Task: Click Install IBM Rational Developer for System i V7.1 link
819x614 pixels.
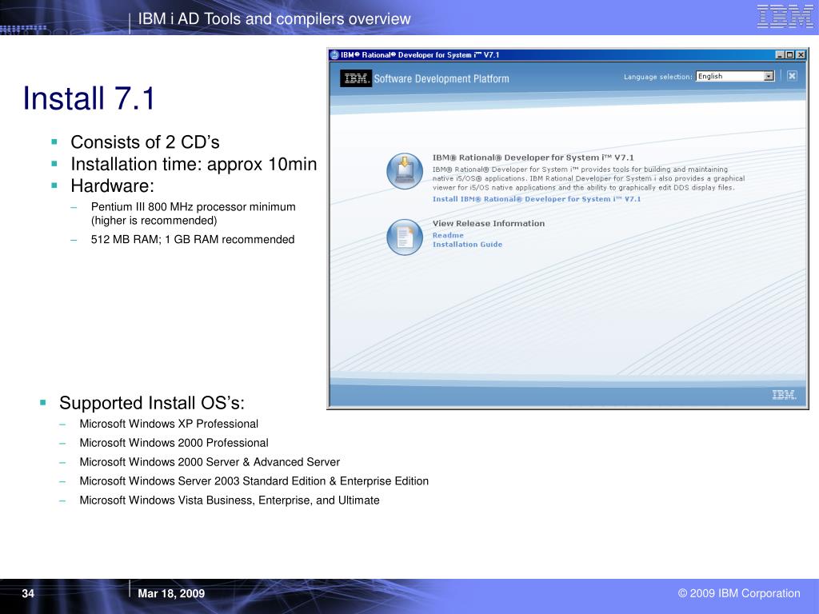Action: coord(537,199)
